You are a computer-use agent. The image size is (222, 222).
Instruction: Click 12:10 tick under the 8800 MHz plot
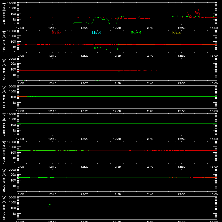point(52,195)
